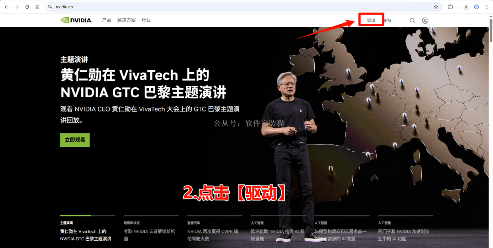Open the Chrome profile avatar icon

(476, 7)
